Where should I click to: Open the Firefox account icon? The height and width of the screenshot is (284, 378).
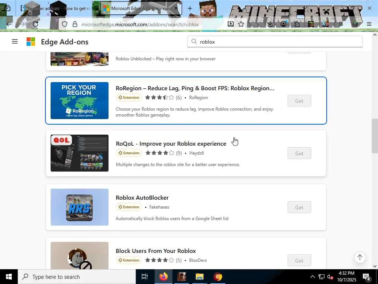tap(283, 24)
